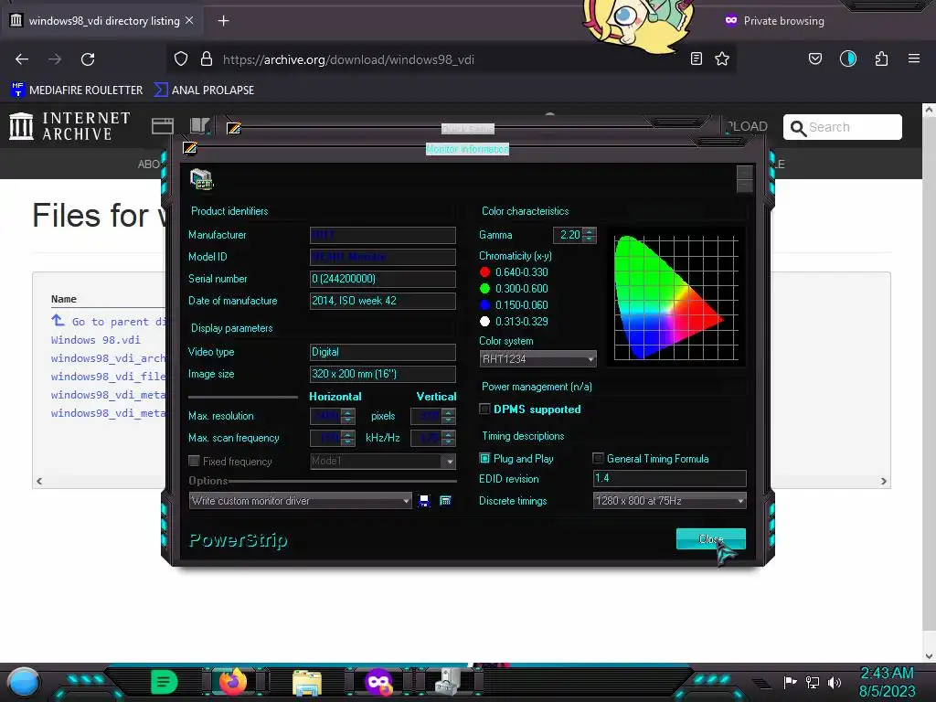
Task: Select the windows98_vdi directory listing tab
Action: click(x=102, y=21)
